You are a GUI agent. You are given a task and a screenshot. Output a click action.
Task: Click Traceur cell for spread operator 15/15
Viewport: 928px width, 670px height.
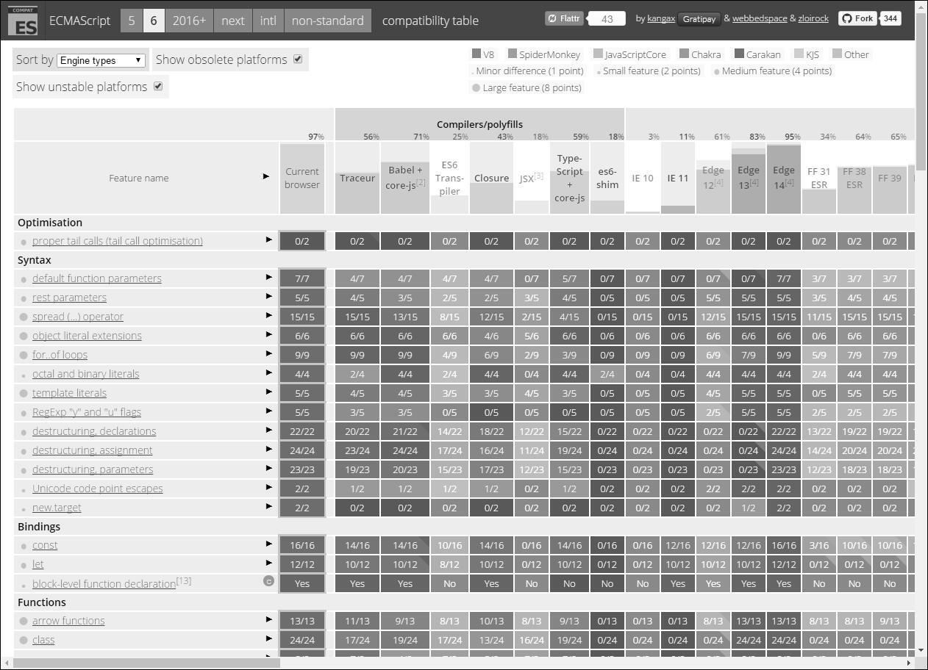pos(357,317)
